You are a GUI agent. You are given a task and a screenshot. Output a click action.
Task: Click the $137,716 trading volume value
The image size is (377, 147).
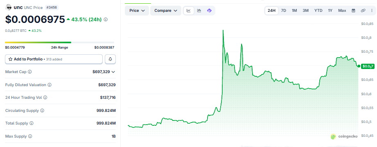108,98
